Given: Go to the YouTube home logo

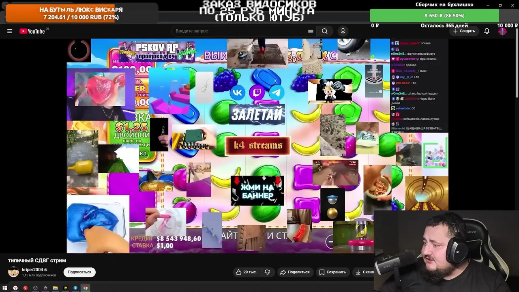Looking at the screenshot, I should click(x=32, y=31).
